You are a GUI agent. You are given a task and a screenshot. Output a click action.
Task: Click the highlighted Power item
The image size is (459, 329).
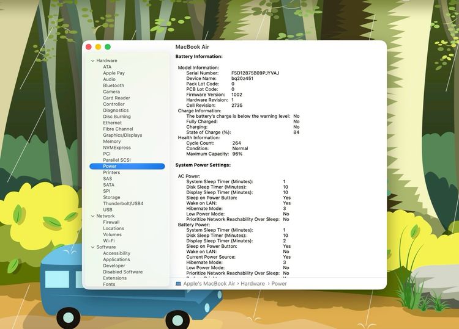point(127,166)
